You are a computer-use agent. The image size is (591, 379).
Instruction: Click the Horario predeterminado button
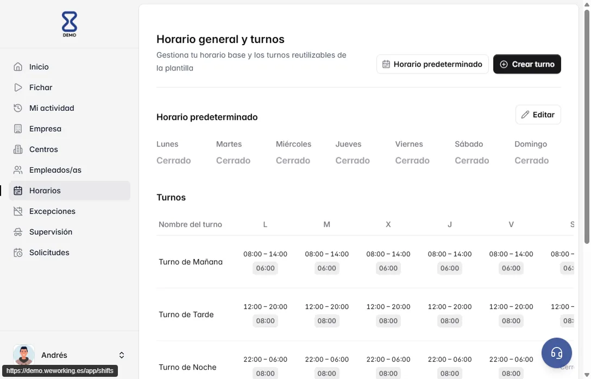click(x=432, y=65)
